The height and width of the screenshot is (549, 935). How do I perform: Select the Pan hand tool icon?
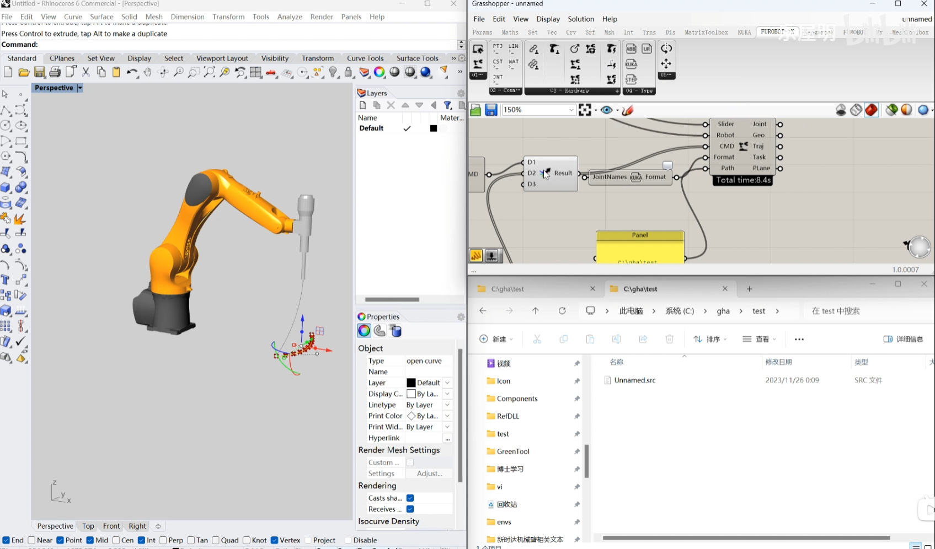pos(147,72)
